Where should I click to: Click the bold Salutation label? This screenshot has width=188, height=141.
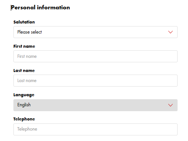point(24,22)
